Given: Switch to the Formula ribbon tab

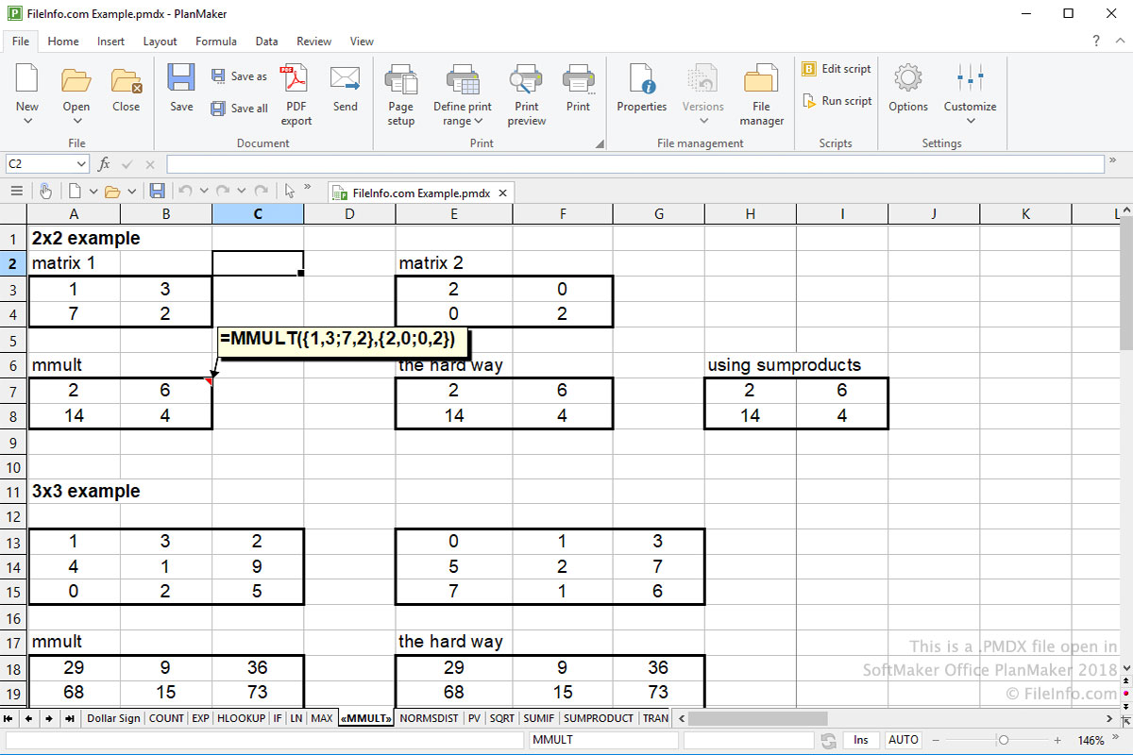Looking at the screenshot, I should [x=216, y=42].
